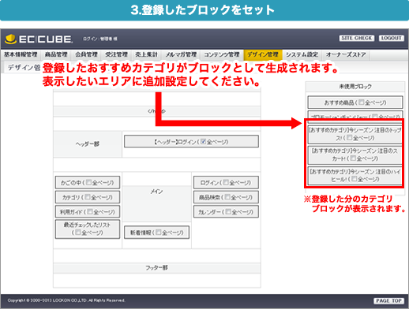This screenshot has height=309, width=409.
Task: Toggle 全ページ checkbox on 利用ガイド block
Action: pyautogui.click(x=90, y=211)
